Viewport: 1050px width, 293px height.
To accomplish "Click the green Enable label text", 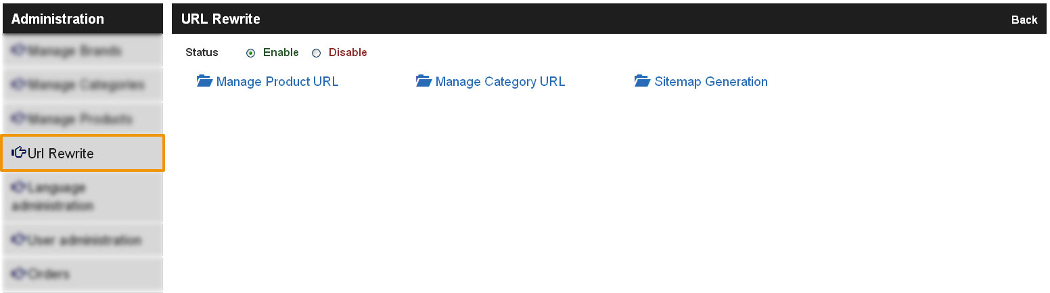I will point(281,52).
